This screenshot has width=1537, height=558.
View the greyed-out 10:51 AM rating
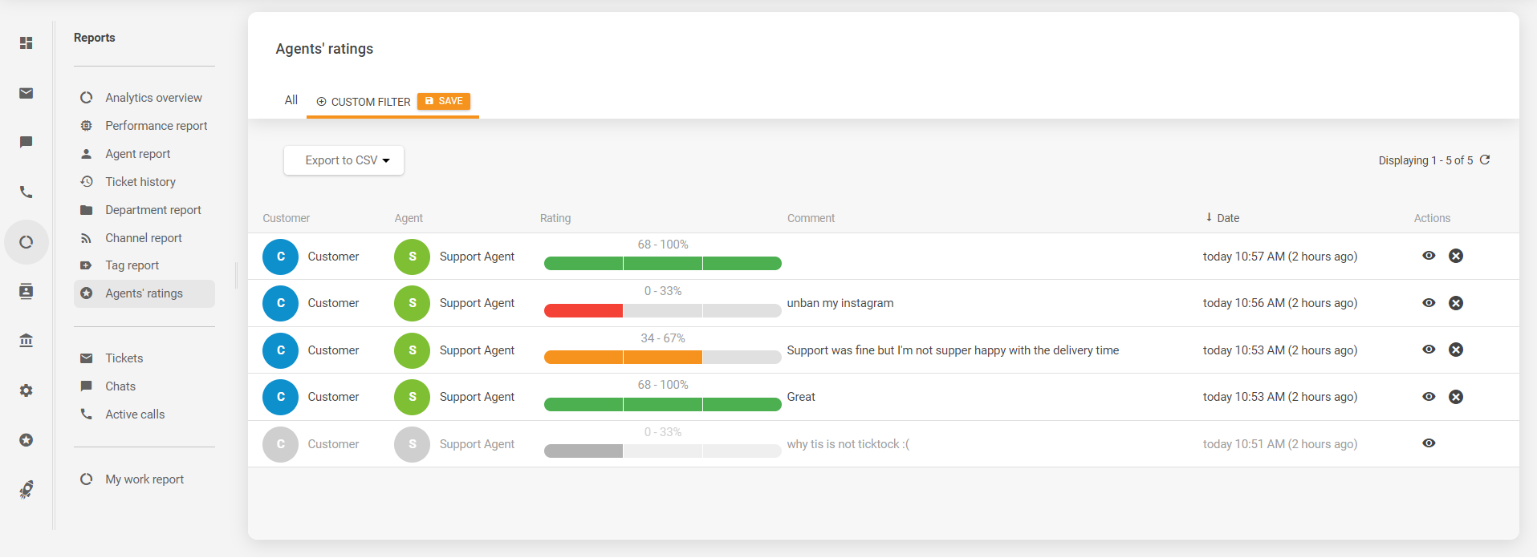pyautogui.click(x=1429, y=443)
